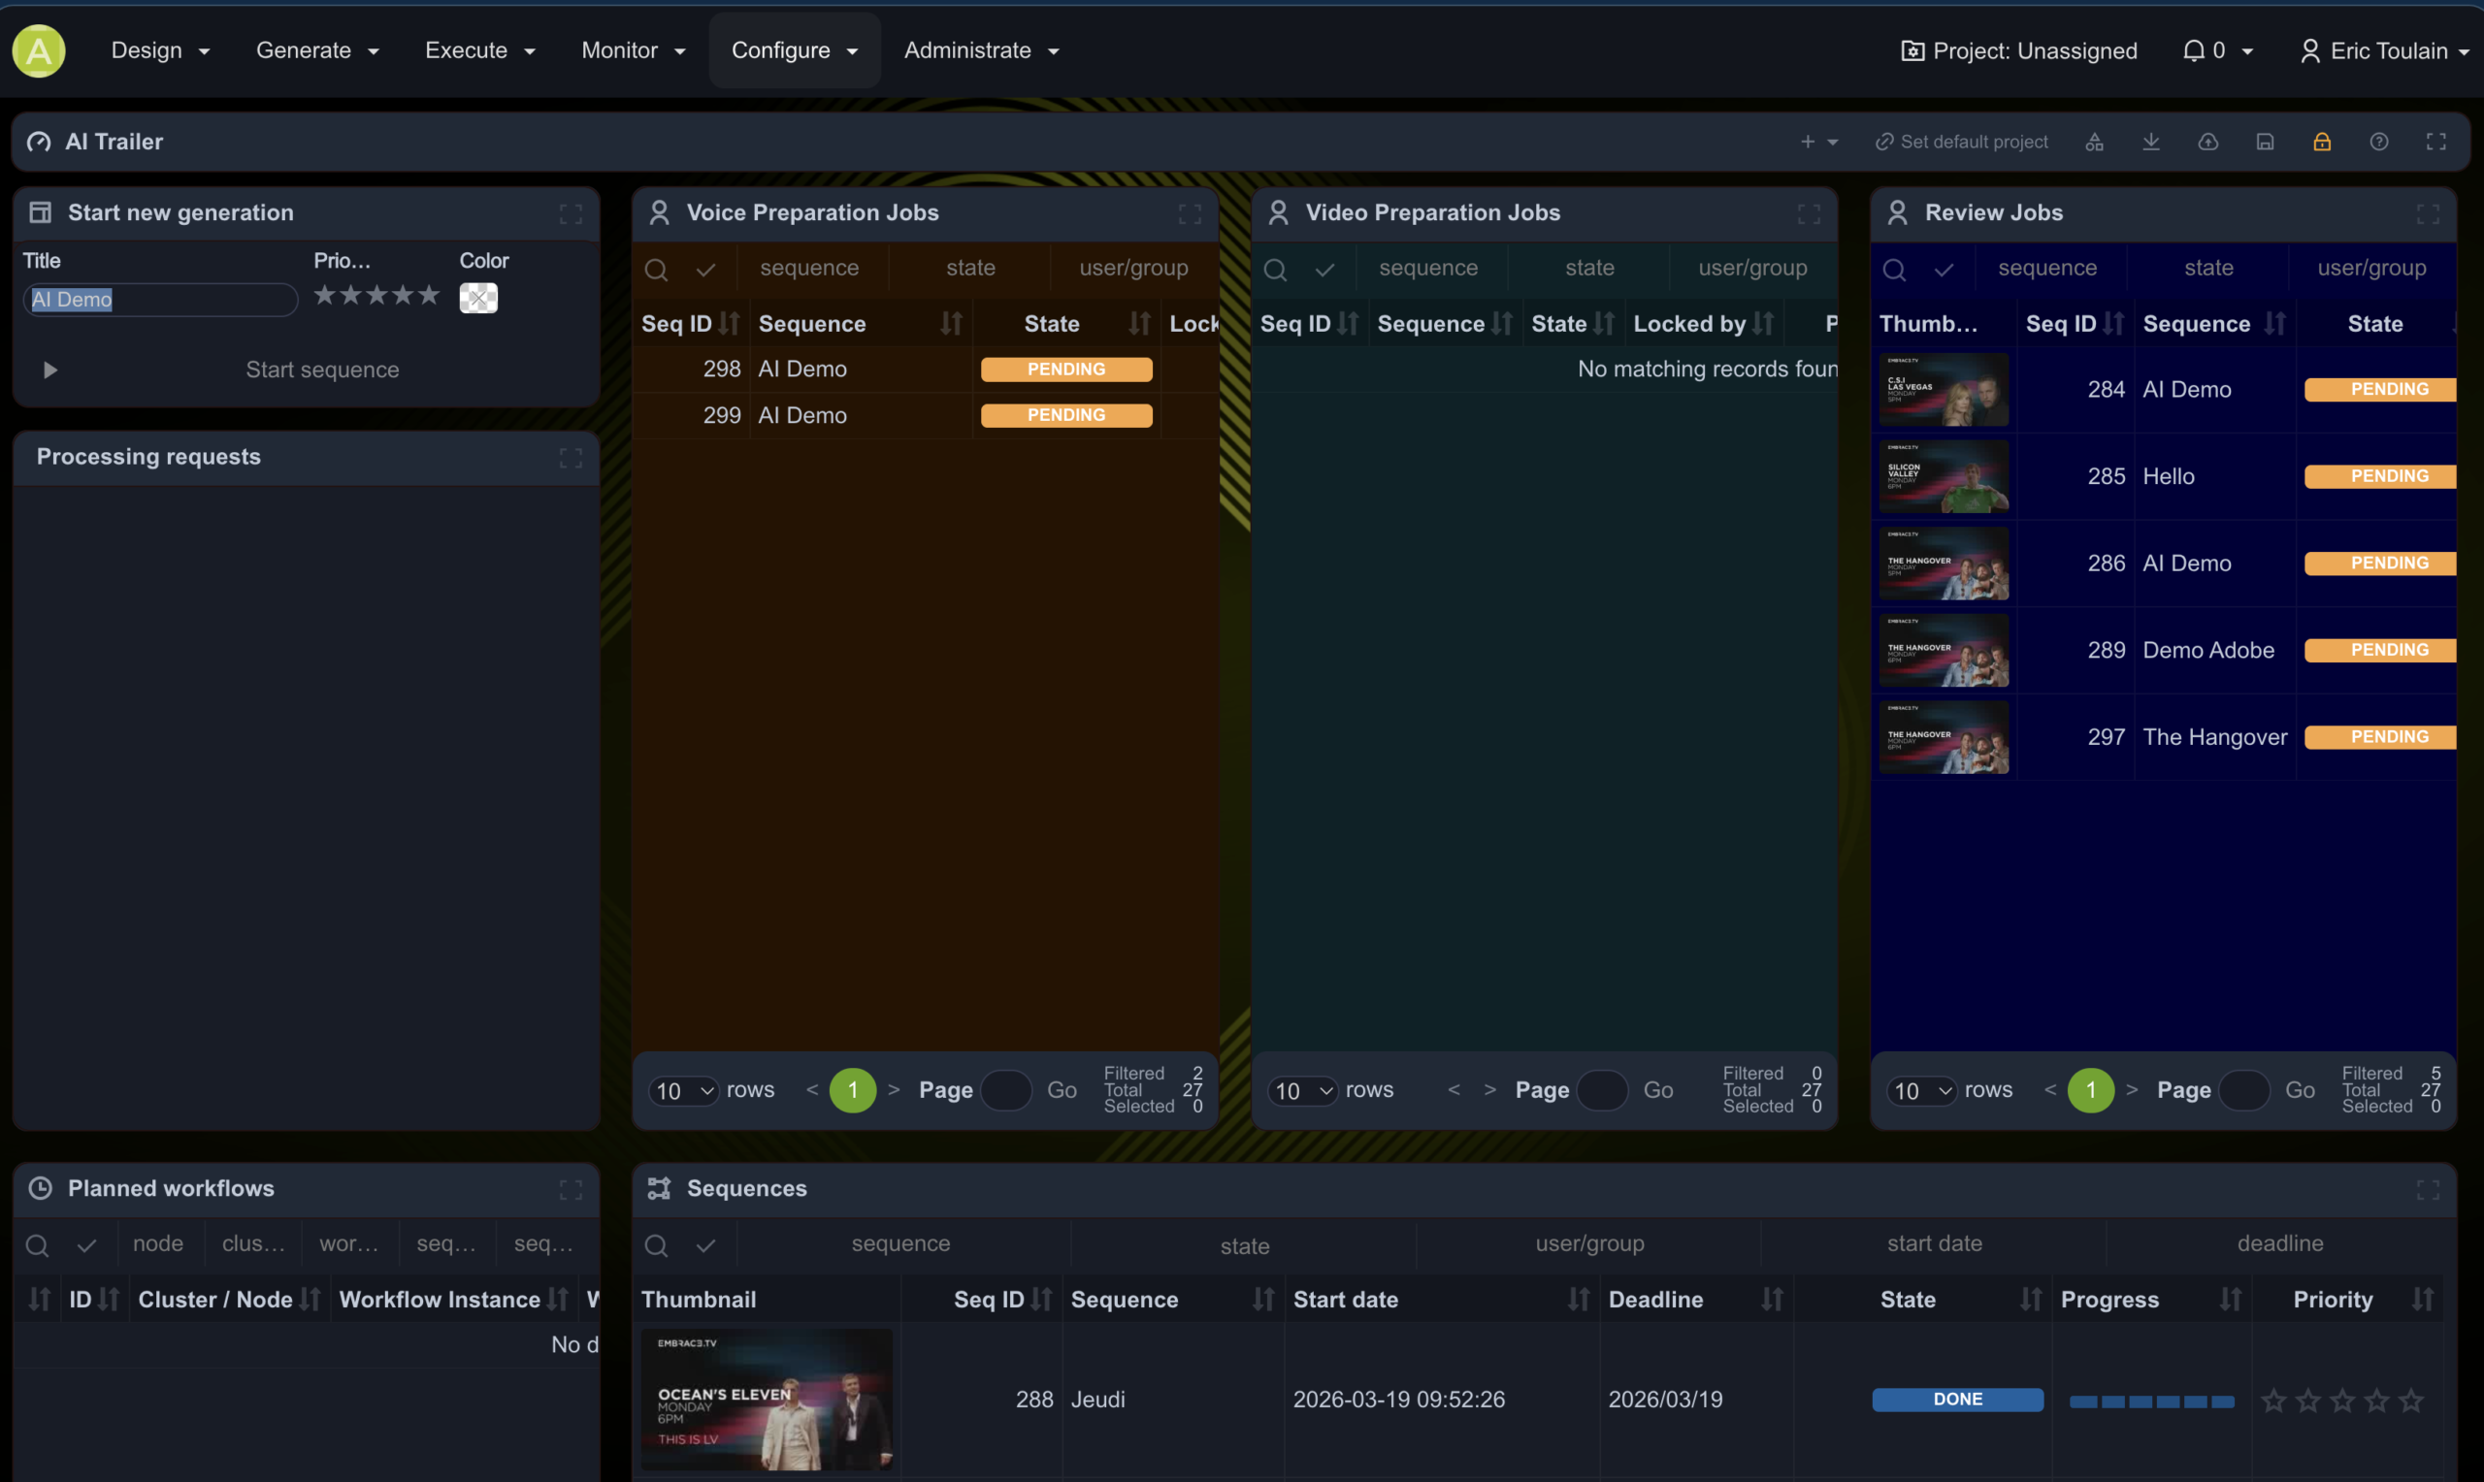Click the search icon in Voice Preparation Jobs
Screen dimensions: 2484x1482
coord(656,270)
